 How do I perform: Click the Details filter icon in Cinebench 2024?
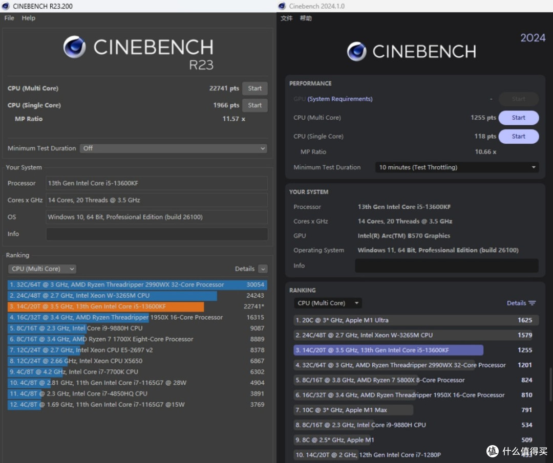pyautogui.click(x=532, y=303)
